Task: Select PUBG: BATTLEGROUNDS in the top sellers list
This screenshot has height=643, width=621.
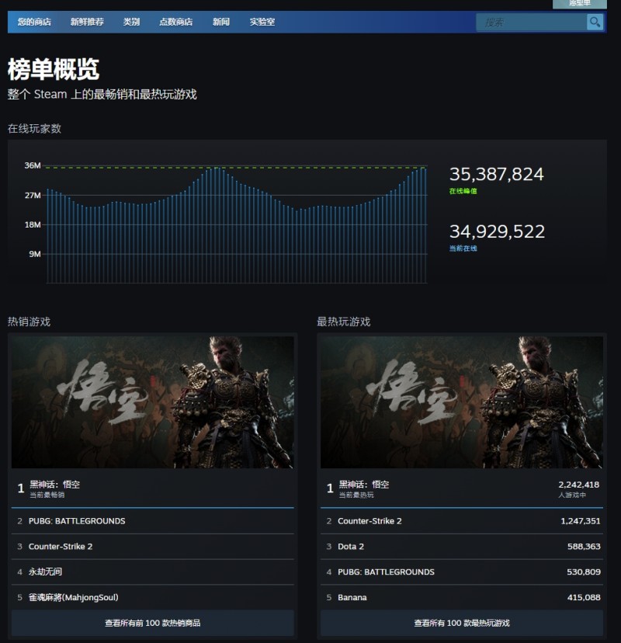Action: pyautogui.click(x=77, y=521)
